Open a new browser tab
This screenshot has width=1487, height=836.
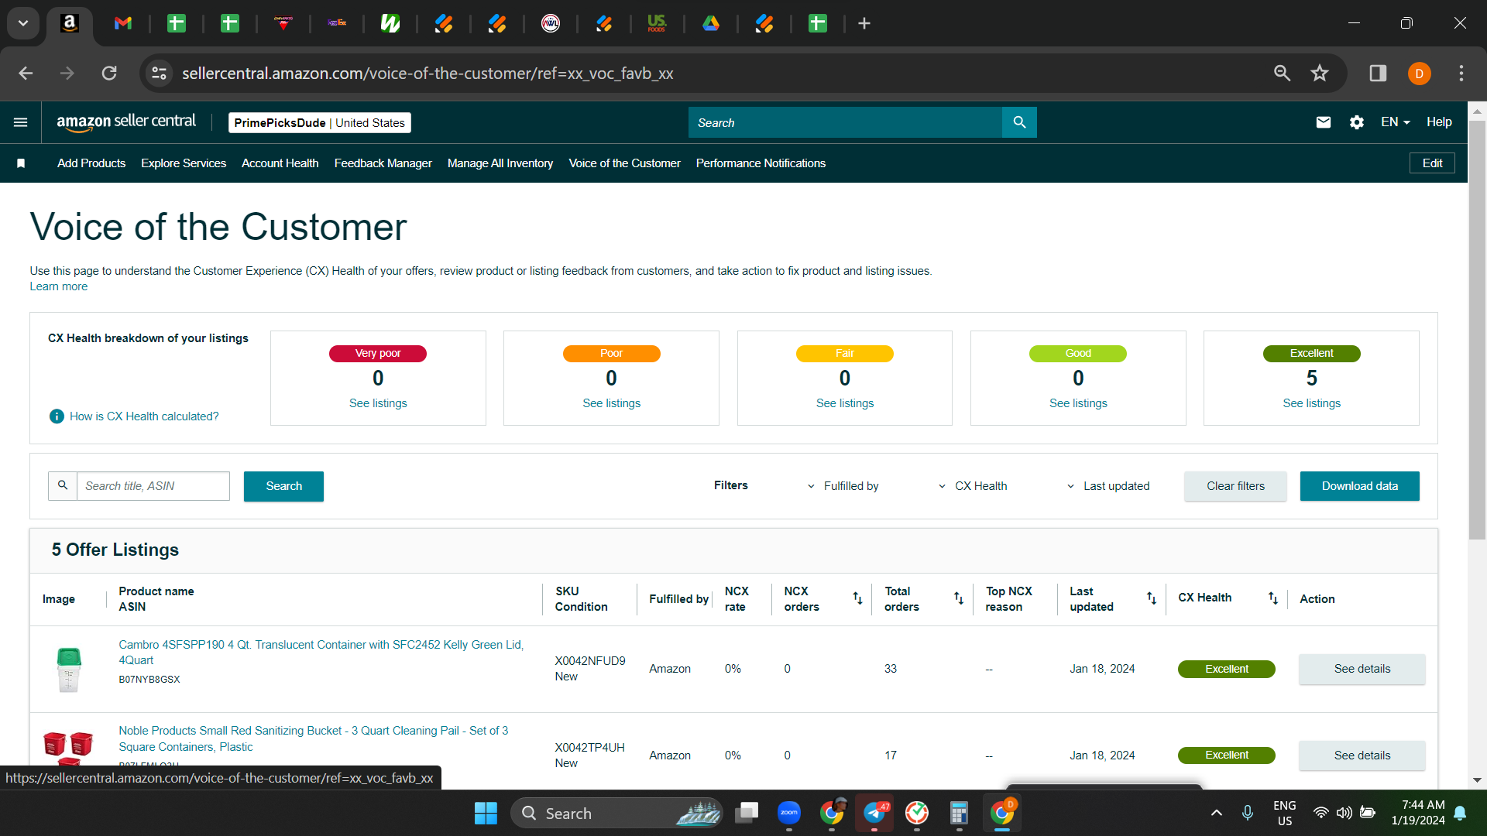coord(864,24)
